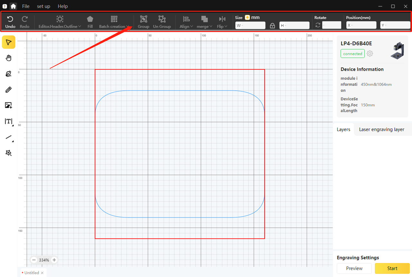Click the H height input field

click(295, 25)
